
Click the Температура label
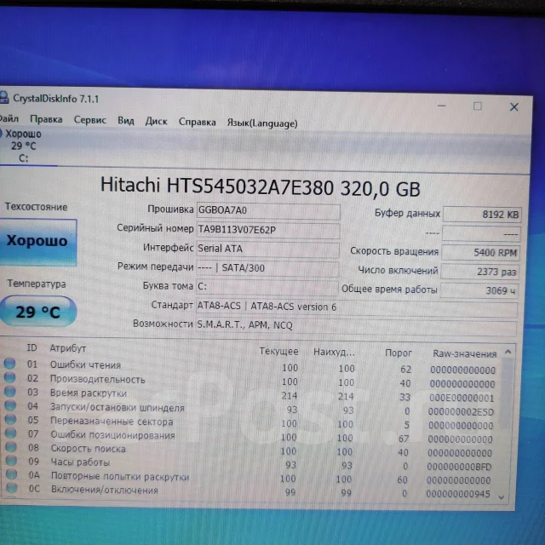(x=37, y=284)
